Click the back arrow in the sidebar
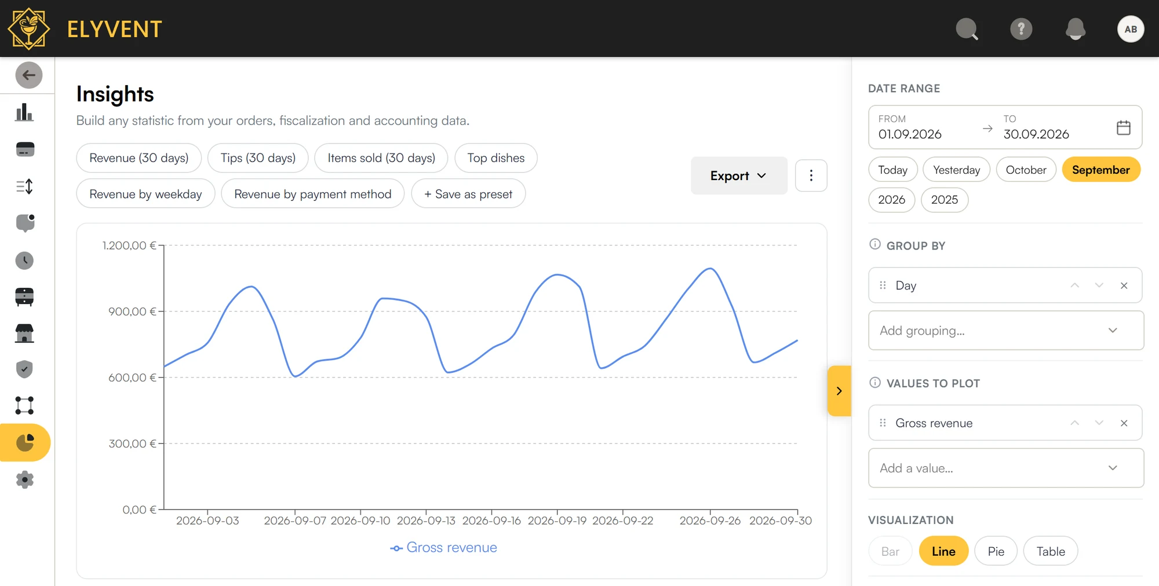The image size is (1159, 586). click(28, 75)
